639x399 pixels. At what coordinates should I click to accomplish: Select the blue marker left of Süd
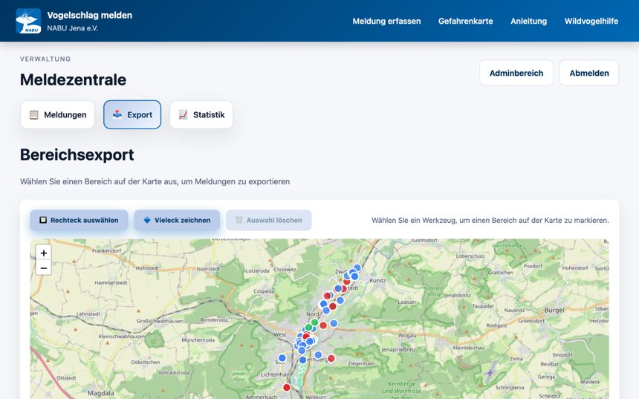click(x=282, y=358)
